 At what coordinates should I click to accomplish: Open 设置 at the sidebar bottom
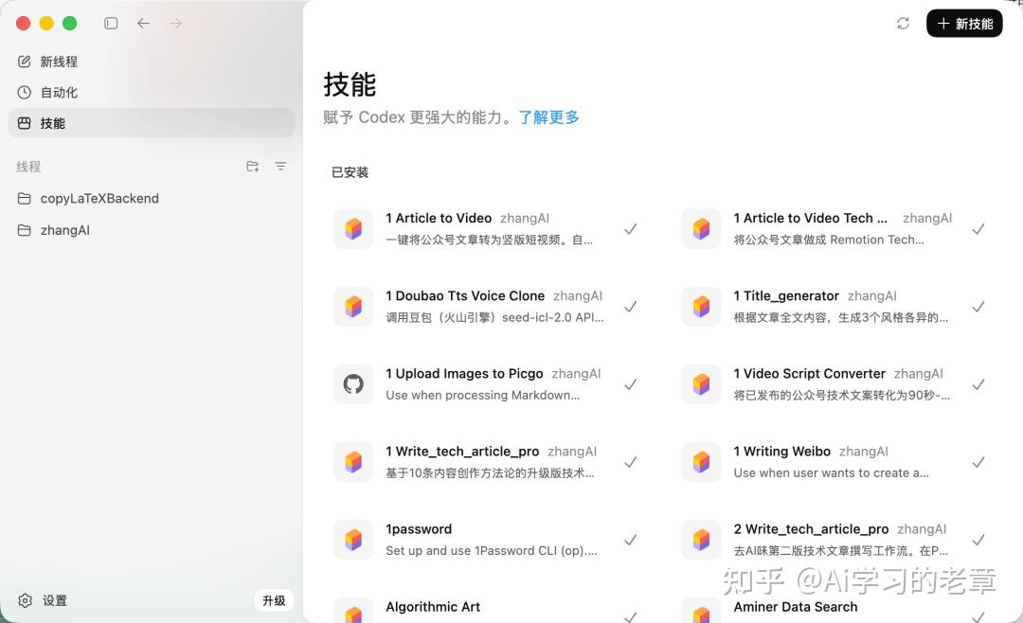tap(43, 600)
